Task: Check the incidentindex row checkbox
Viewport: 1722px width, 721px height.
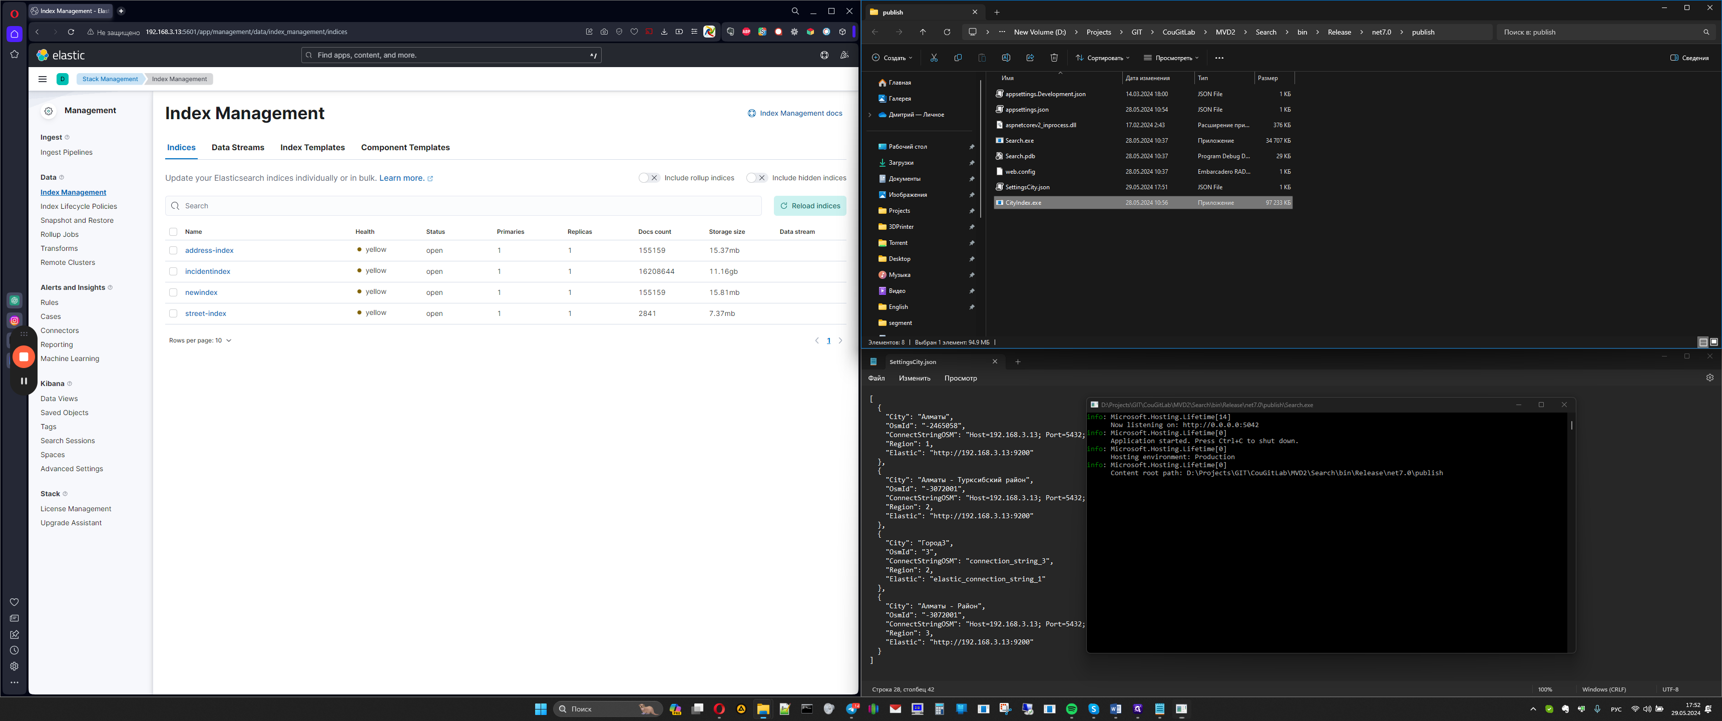Action: [173, 271]
